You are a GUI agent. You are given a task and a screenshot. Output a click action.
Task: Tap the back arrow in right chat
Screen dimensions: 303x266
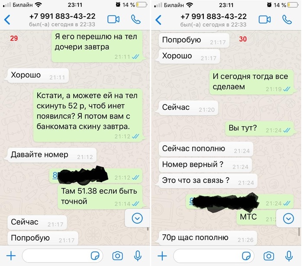158,20
